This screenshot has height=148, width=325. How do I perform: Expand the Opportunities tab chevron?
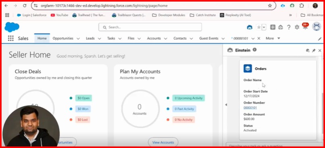78,39
